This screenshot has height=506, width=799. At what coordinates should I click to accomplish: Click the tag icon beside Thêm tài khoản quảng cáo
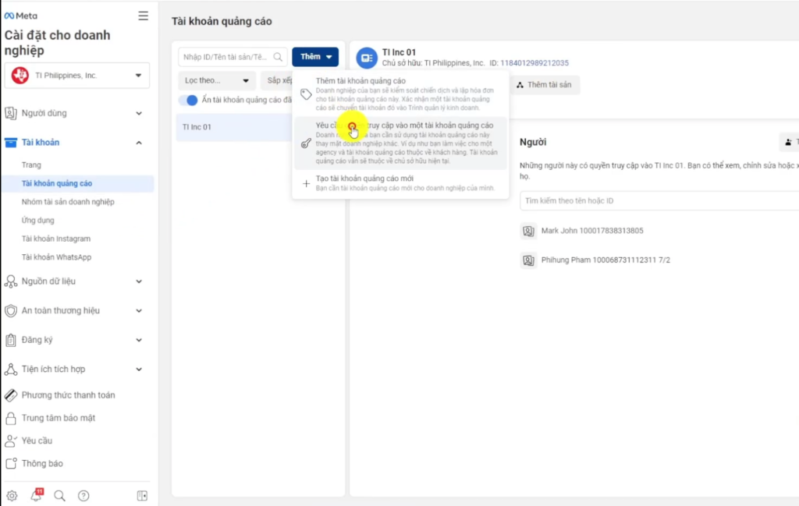coord(306,94)
